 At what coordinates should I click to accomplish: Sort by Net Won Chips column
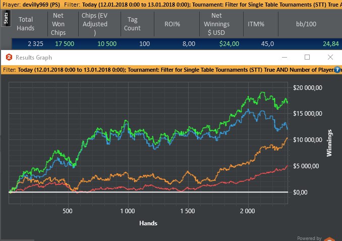click(58, 24)
